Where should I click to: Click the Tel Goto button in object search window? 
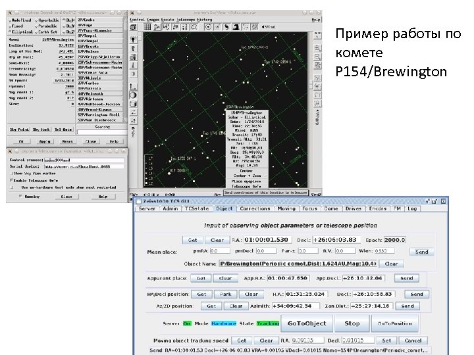[63, 130]
